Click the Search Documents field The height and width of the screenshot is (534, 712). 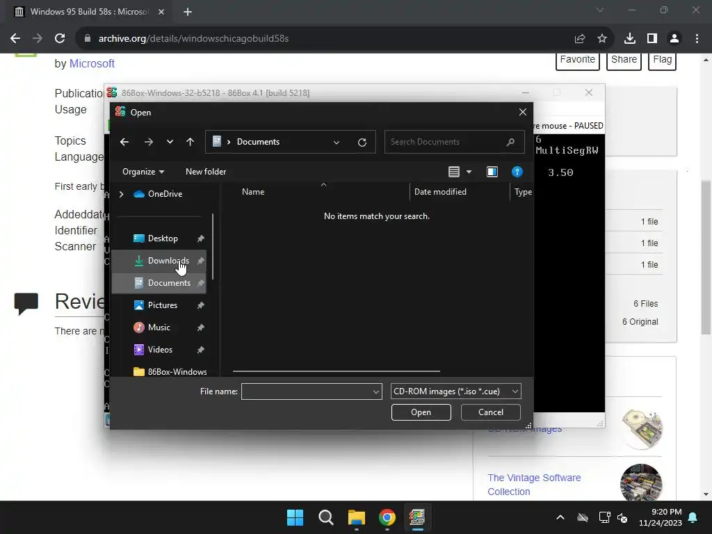pos(454,142)
